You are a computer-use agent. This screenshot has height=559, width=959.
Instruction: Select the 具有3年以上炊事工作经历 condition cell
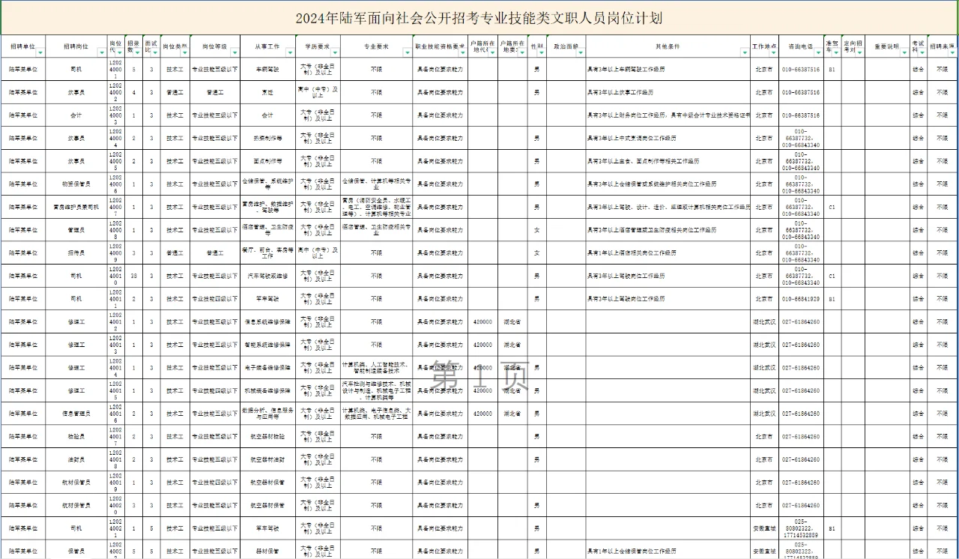[x=668, y=92]
